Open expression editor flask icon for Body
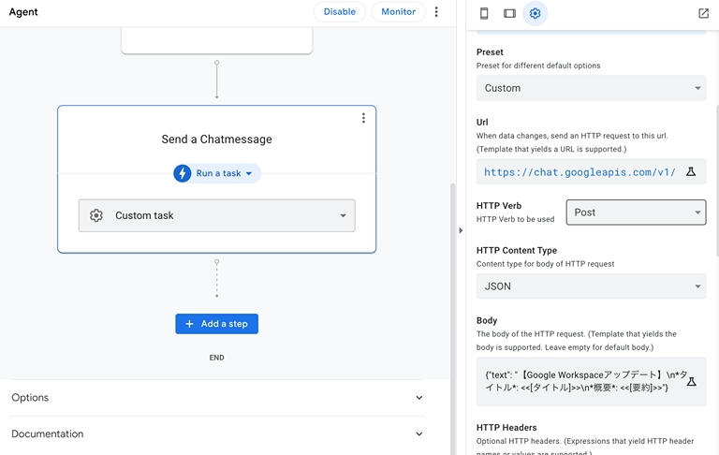 [691, 382]
